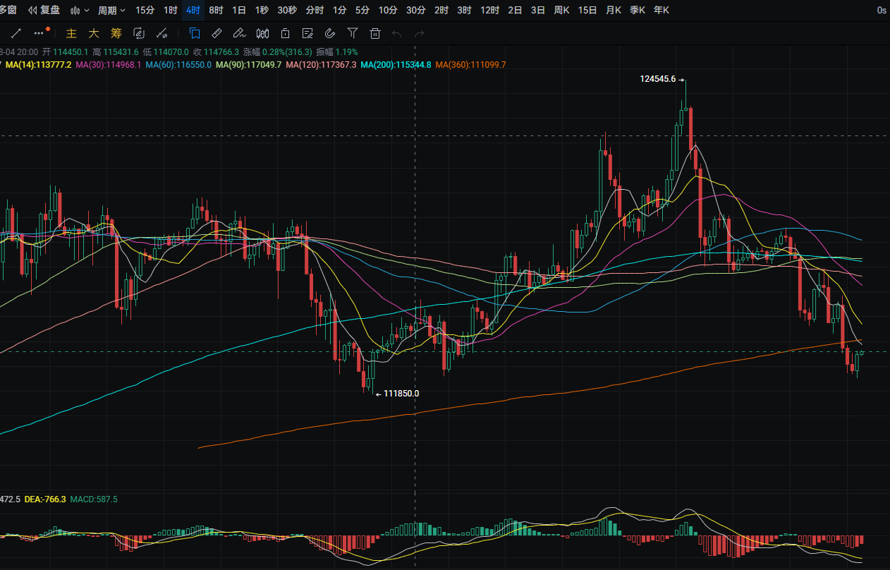The image size is (890, 570).
Task: Toggle the 主 indicator button
Action: [71, 33]
